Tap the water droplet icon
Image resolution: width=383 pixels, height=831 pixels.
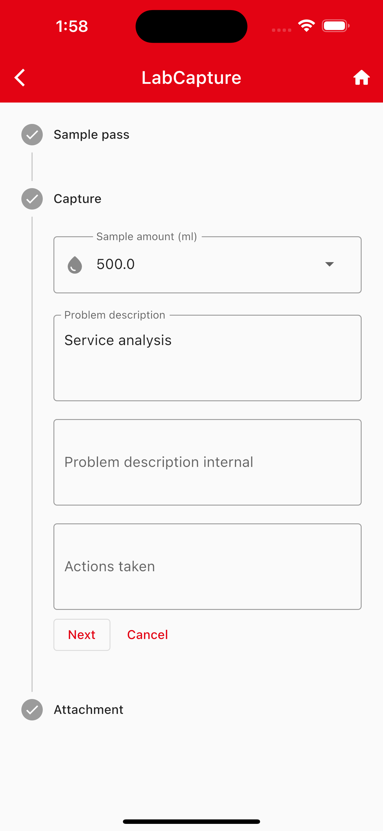75,265
